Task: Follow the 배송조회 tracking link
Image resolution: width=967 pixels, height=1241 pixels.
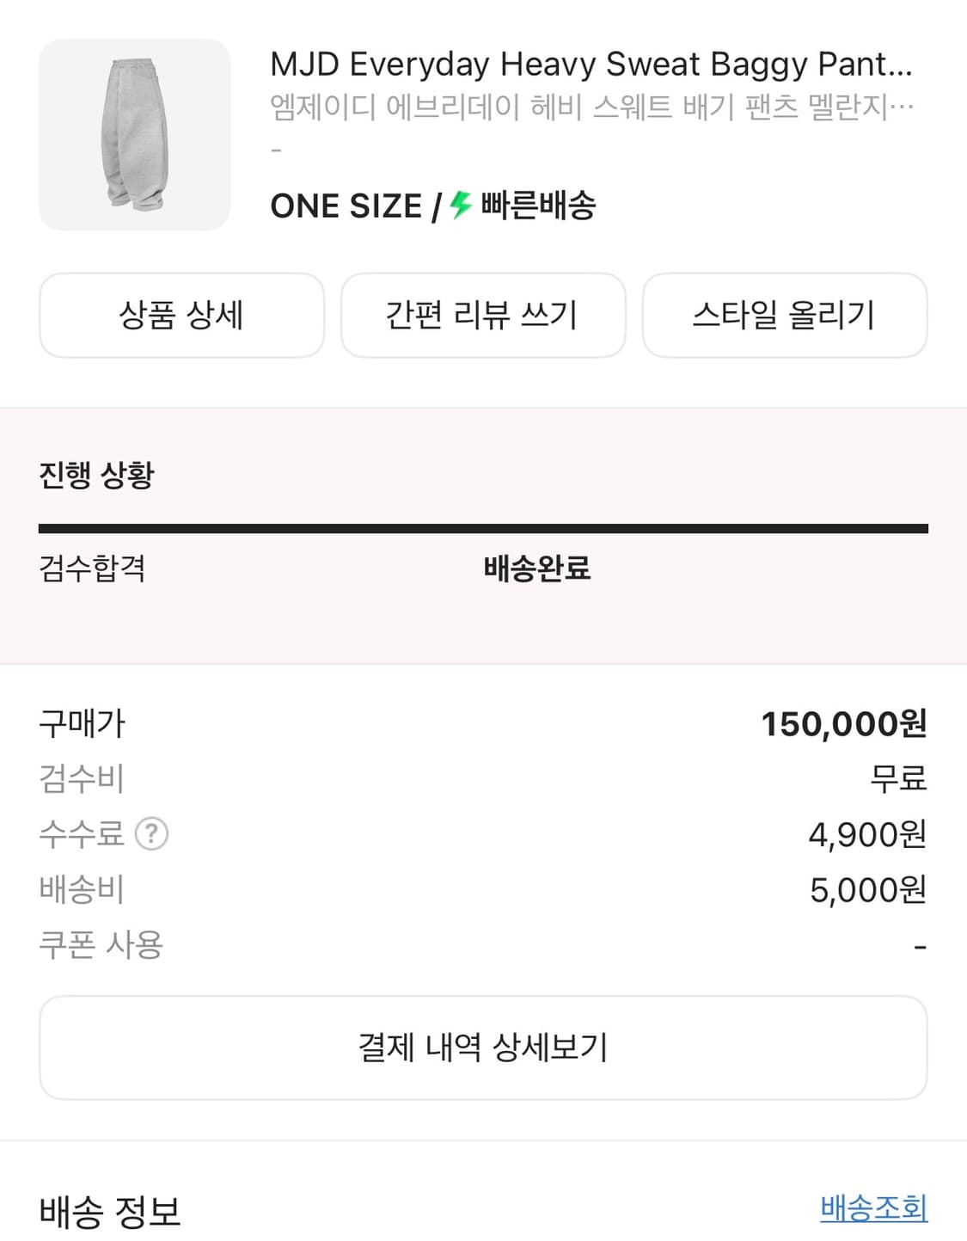Action: point(874,1208)
